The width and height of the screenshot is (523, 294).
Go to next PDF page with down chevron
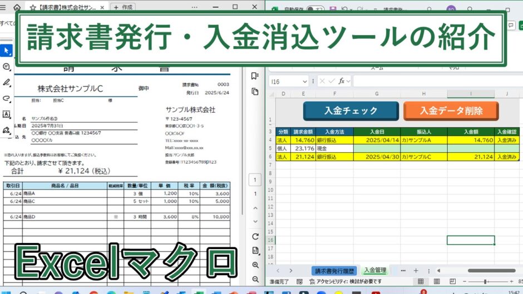(x=255, y=221)
